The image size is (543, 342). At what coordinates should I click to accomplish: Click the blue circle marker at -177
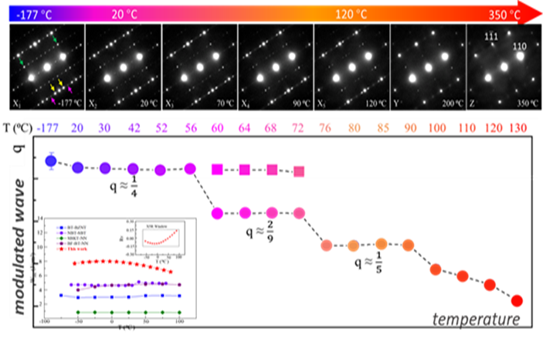(51, 161)
